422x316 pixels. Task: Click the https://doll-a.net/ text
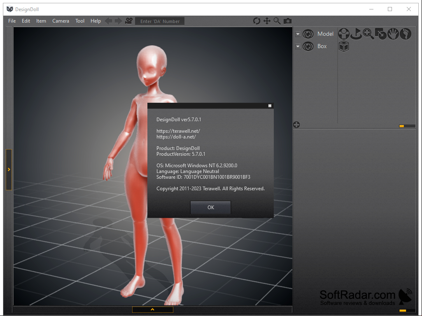[x=176, y=137]
